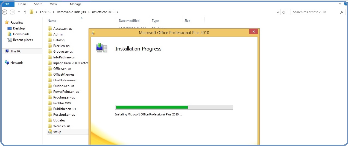Screen dimensions: 348x146
Task: Select the Updates folder icon
Action: coord(50,120)
